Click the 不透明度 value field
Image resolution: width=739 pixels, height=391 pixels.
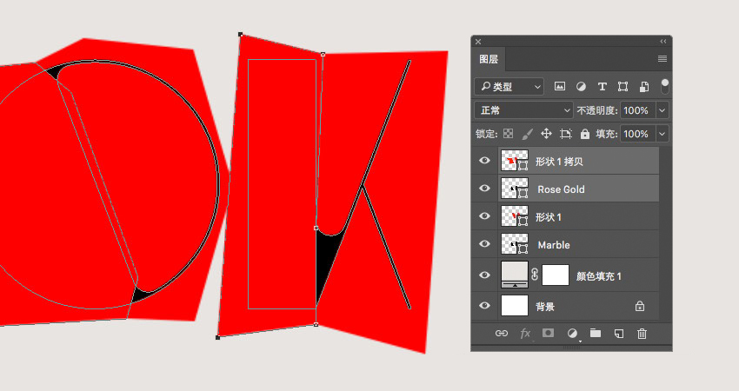[x=638, y=110]
